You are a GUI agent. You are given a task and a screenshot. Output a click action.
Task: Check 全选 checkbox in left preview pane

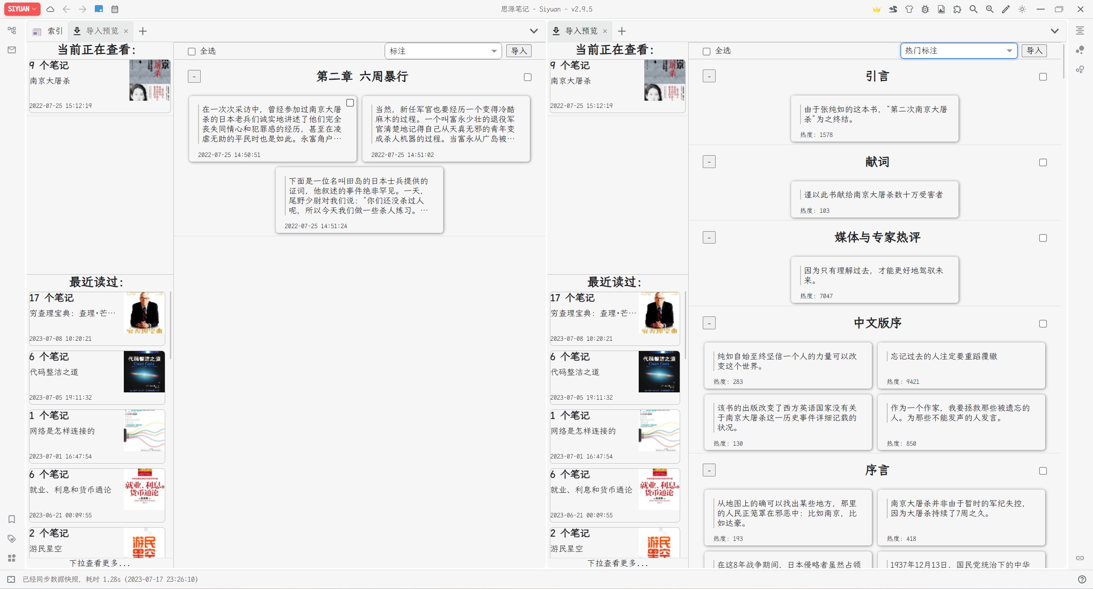192,51
